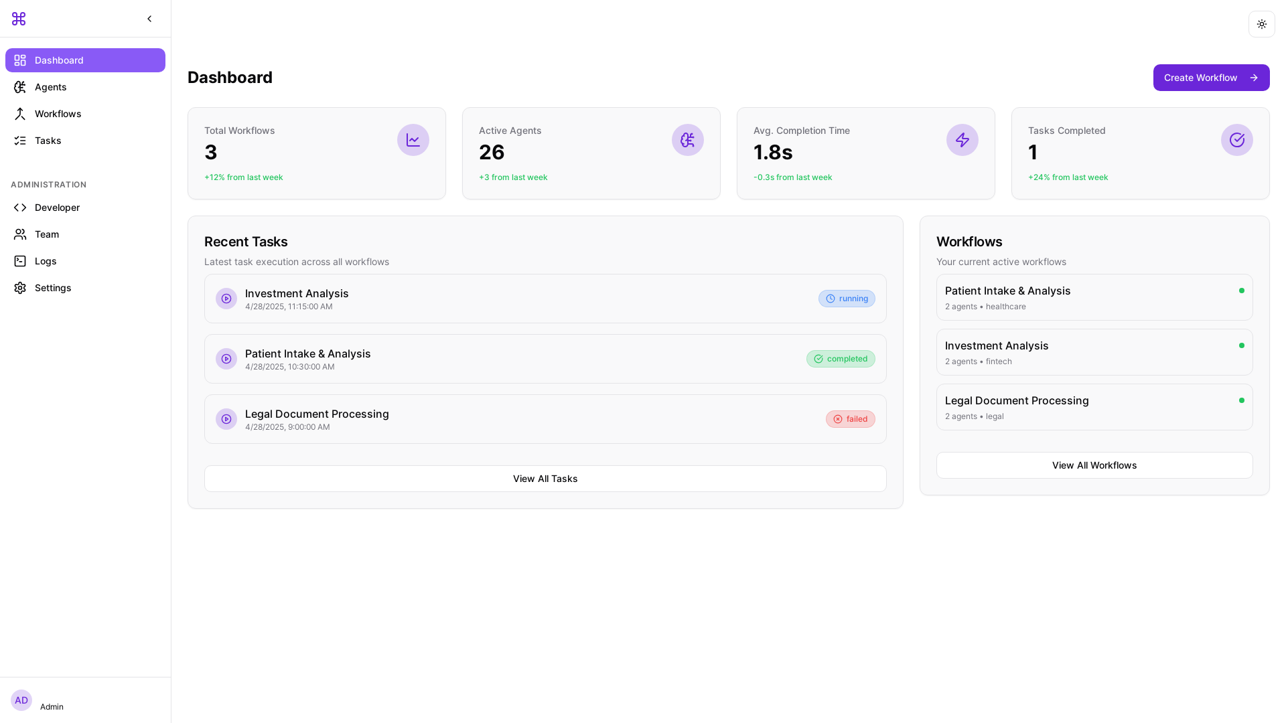Image resolution: width=1286 pixels, height=723 pixels.
Task: Go to Workflows in the sidebar
Action: click(x=58, y=114)
